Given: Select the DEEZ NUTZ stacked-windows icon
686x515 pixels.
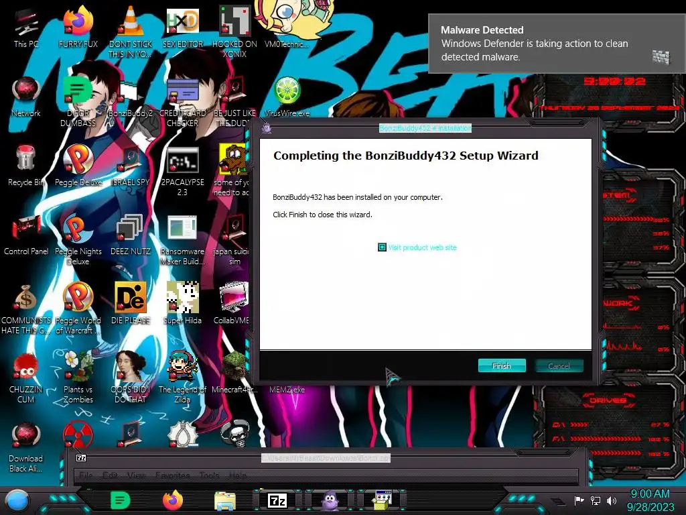Looking at the screenshot, I should tap(131, 235).
